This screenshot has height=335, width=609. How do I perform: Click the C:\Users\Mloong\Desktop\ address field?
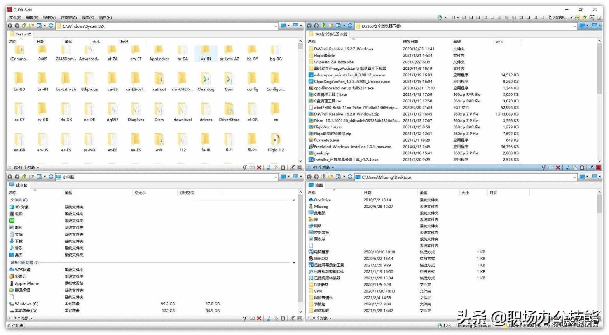click(x=466, y=177)
